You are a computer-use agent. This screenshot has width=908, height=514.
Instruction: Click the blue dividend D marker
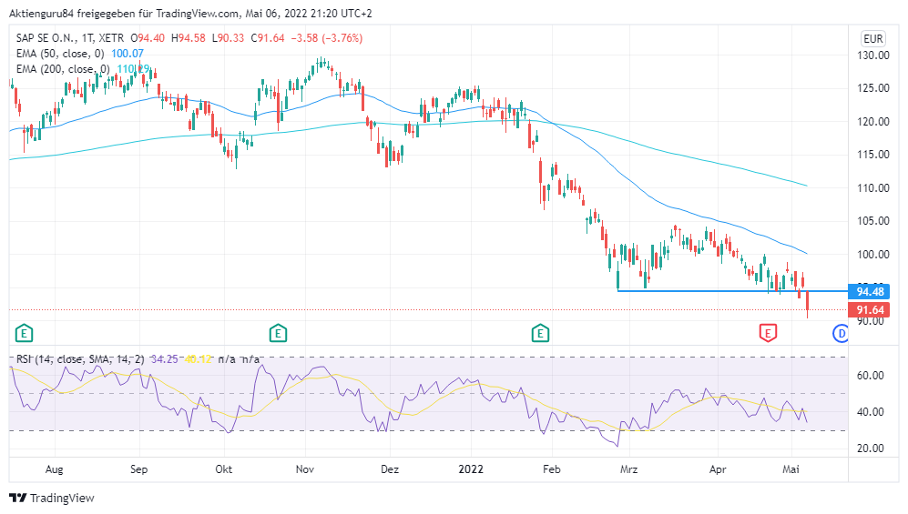(x=841, y=334)
